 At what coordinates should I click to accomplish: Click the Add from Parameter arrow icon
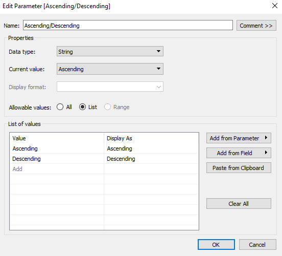pos(266,138)
